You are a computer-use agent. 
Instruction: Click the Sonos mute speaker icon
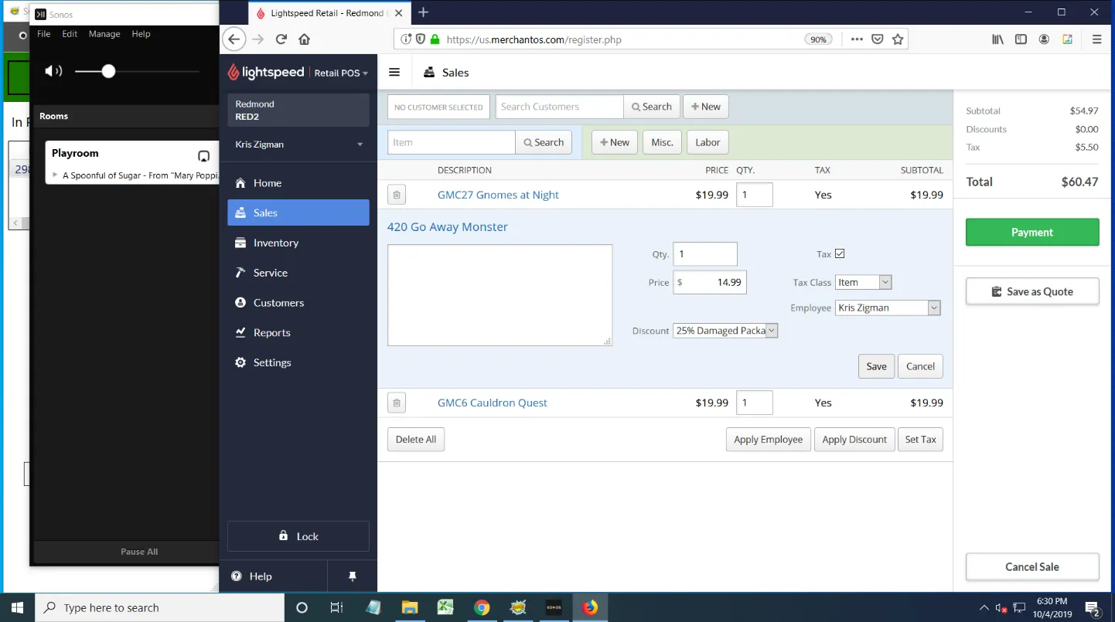pos(53,71)
